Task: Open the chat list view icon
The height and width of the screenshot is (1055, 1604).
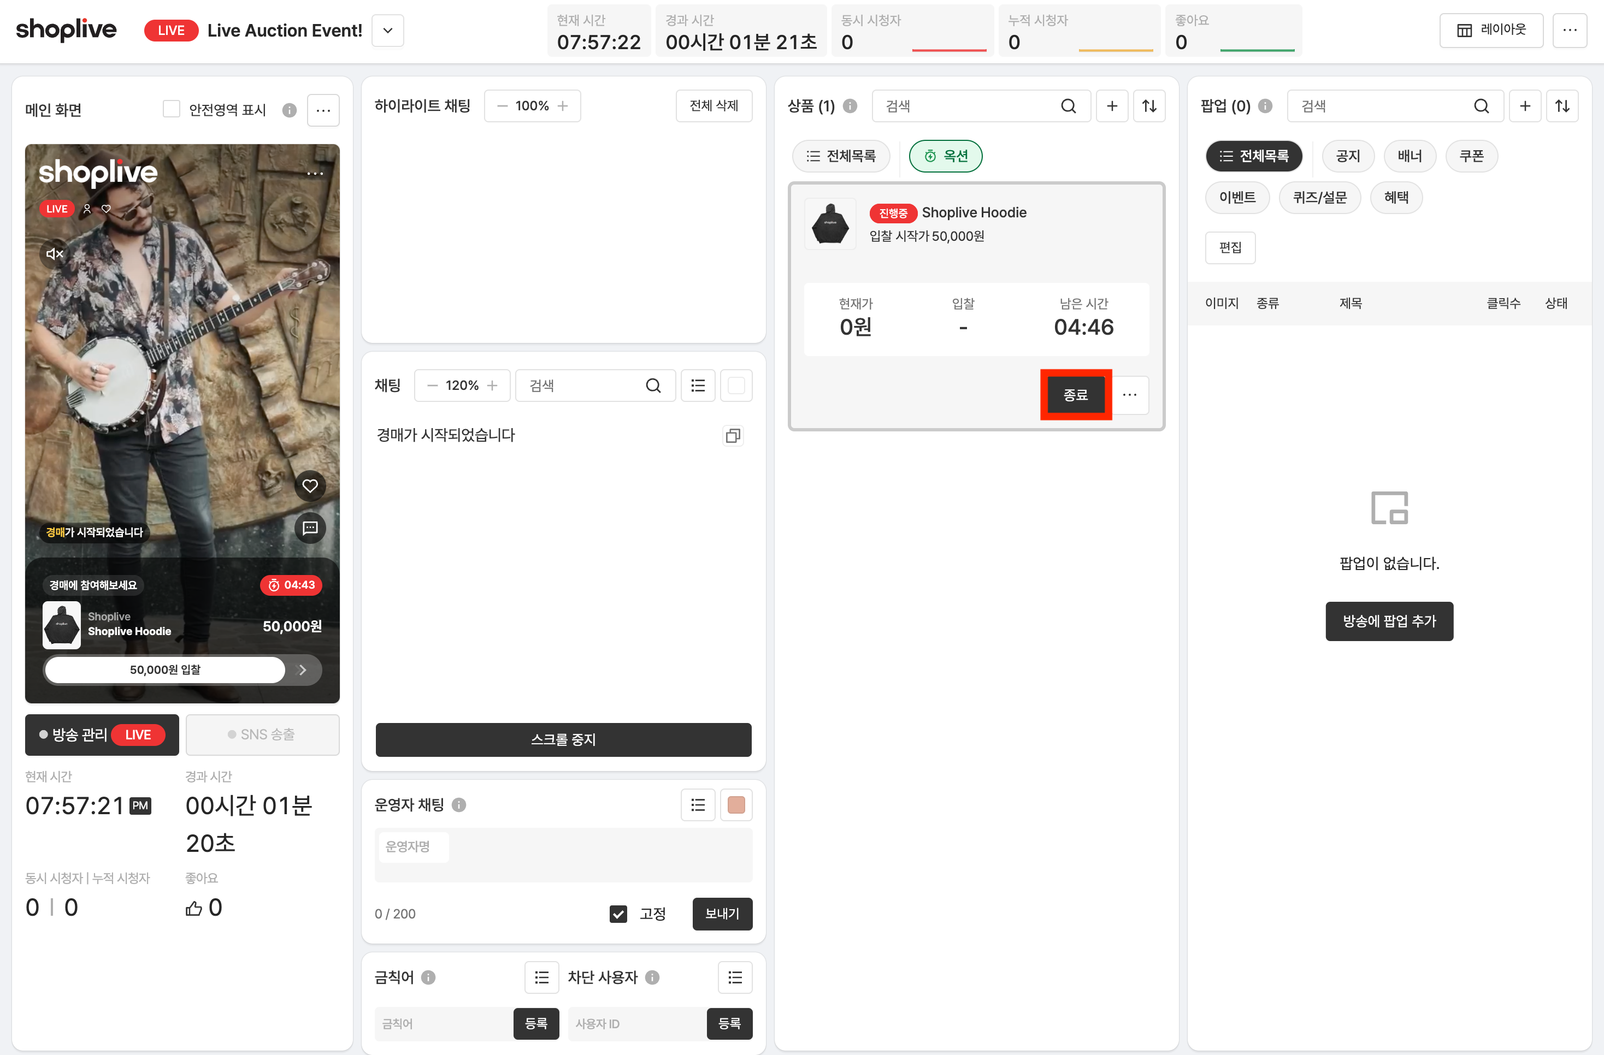Action: (x=698, y=386)
